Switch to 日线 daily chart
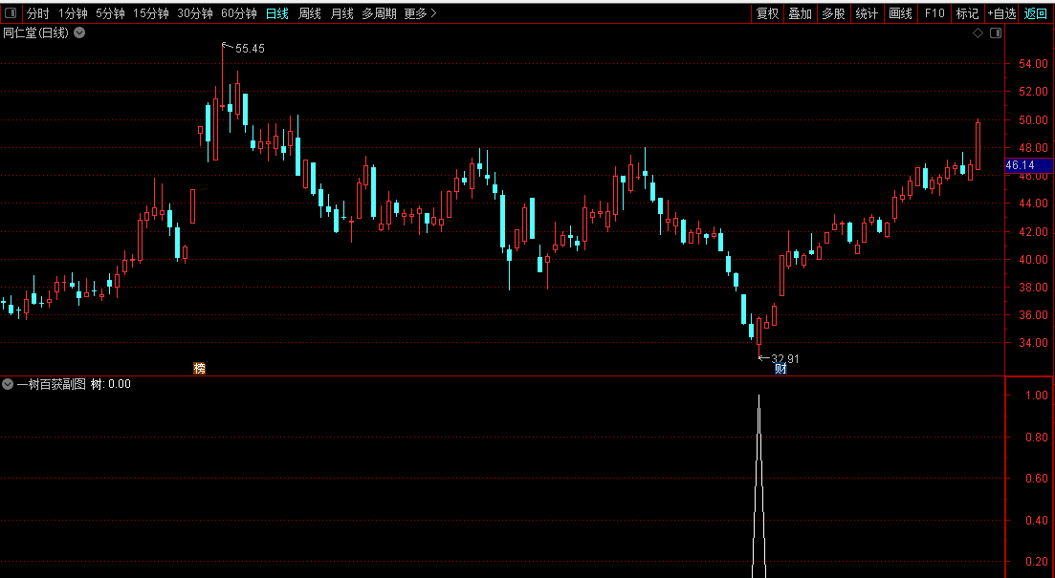The image size is (1055, 578). [x=277, y=13]
